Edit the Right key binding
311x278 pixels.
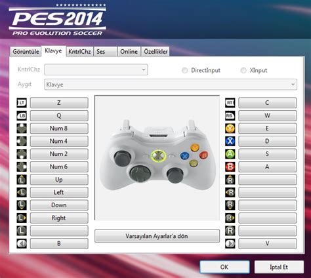[x=59, y=218]
